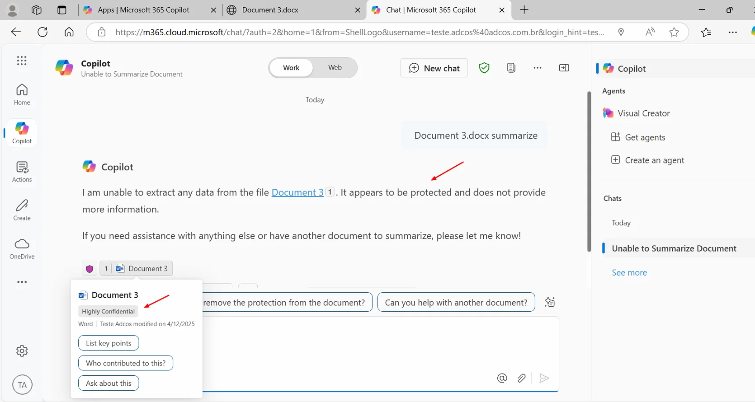Click Can you help with another document? chip
The width and height of the screenshot is (755, 402).
[456, 302]
